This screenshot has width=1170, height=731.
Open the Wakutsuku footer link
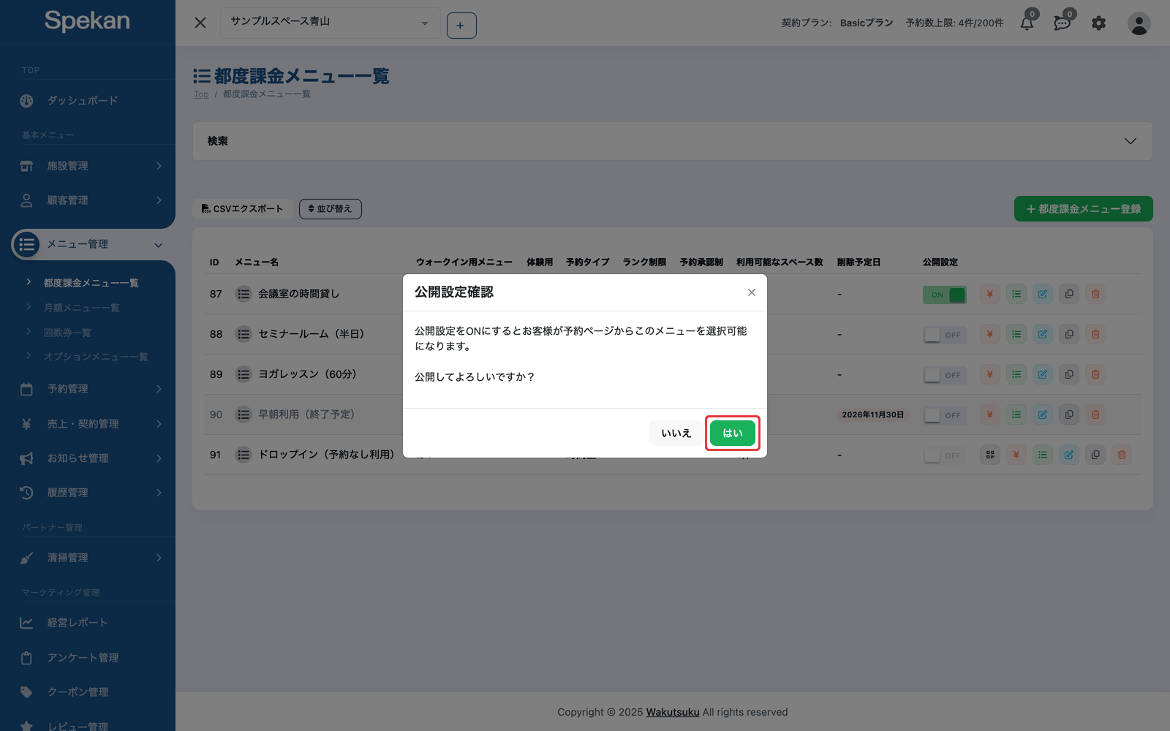tap(673, 712)
